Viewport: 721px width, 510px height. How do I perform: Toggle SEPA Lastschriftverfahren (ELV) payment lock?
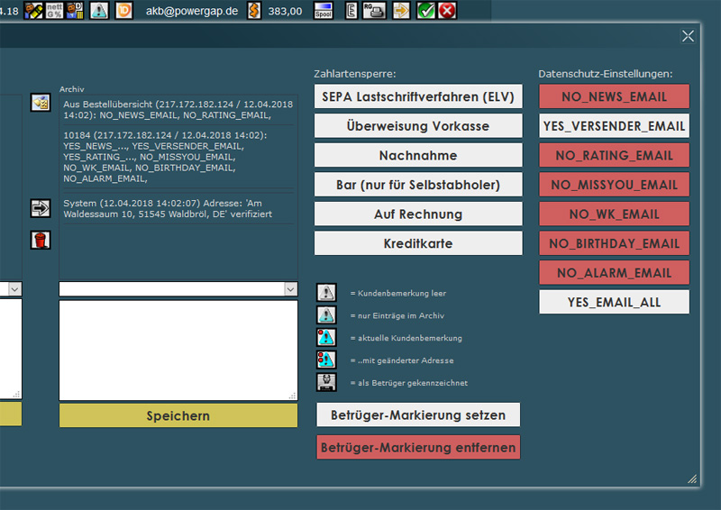[x=418, y=96]
